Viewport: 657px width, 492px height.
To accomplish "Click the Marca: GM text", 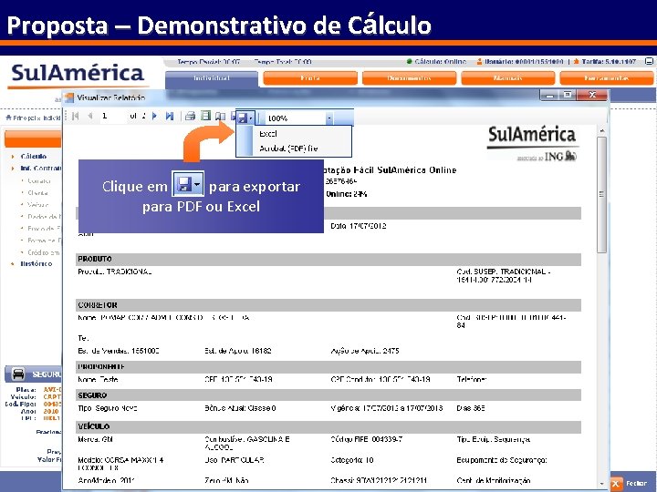I will tap(95, 440).
